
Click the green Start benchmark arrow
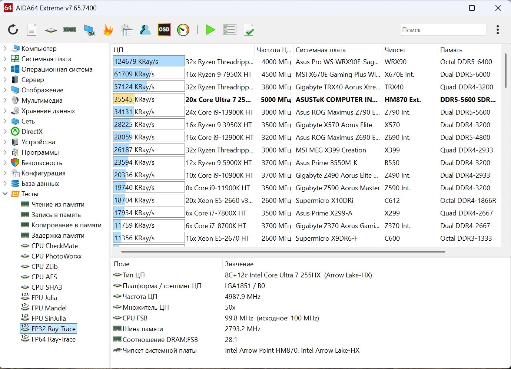210,30
